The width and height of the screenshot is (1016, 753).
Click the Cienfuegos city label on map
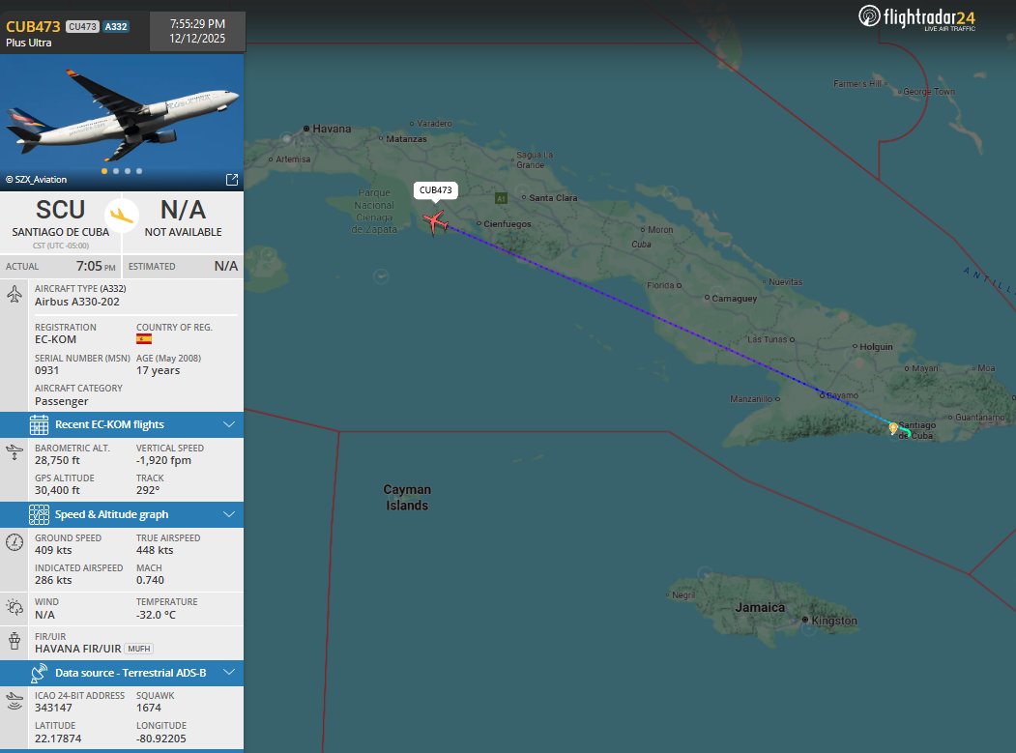[508, 224]
